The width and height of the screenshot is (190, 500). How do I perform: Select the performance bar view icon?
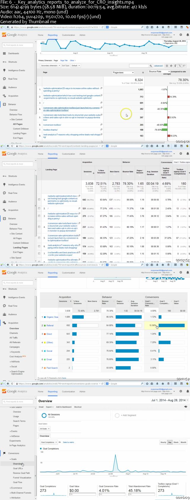[175, 66]
